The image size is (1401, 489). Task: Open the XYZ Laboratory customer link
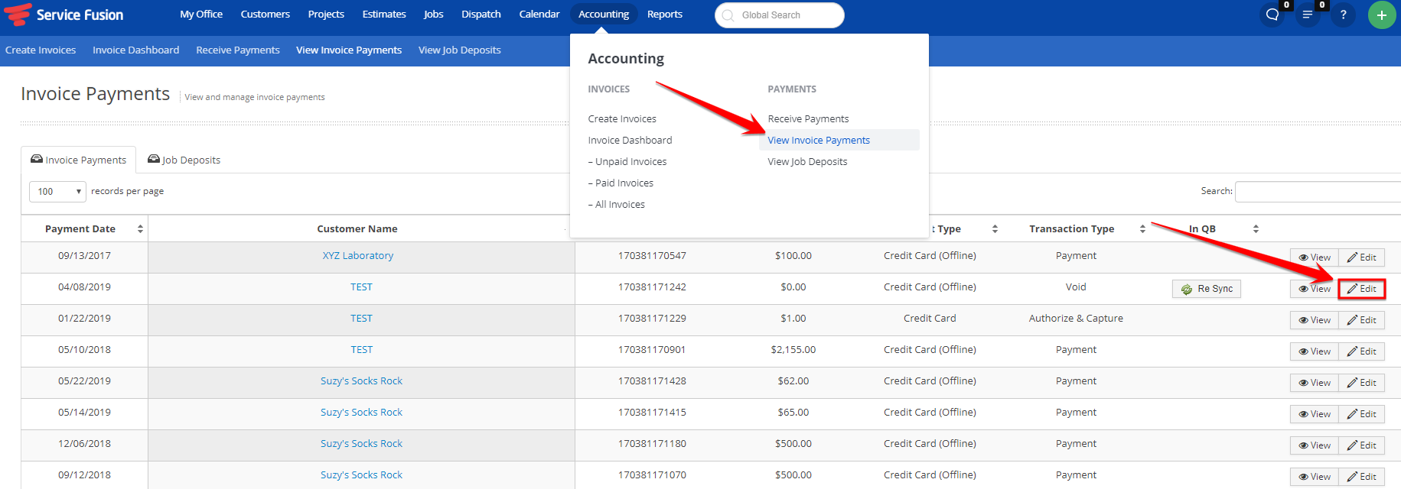pyautogui.click(x=358, y=255)
